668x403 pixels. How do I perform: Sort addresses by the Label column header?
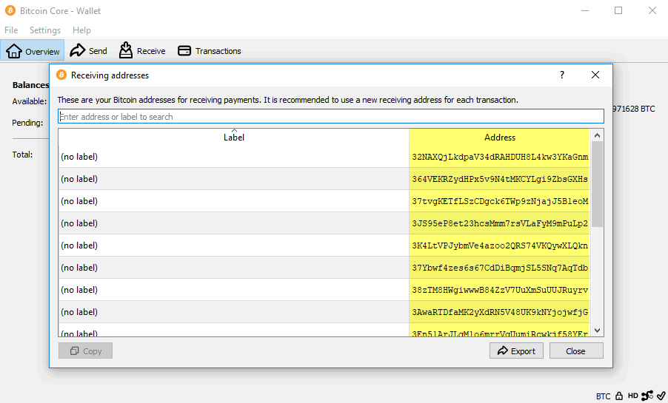coord(233,137)
